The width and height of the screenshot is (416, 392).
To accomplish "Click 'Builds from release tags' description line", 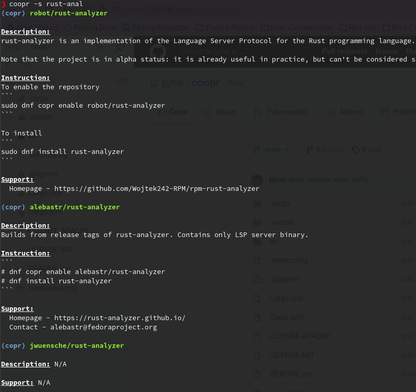I will pos(155,235).
